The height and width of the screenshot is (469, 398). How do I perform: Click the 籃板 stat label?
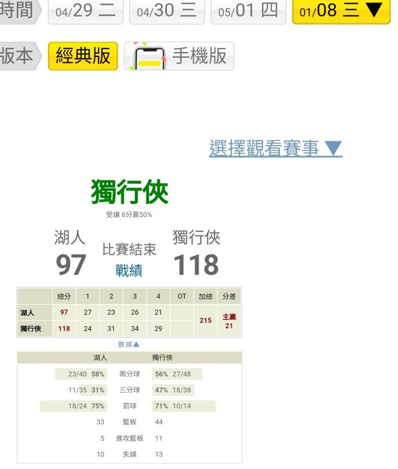click(130, 422)
